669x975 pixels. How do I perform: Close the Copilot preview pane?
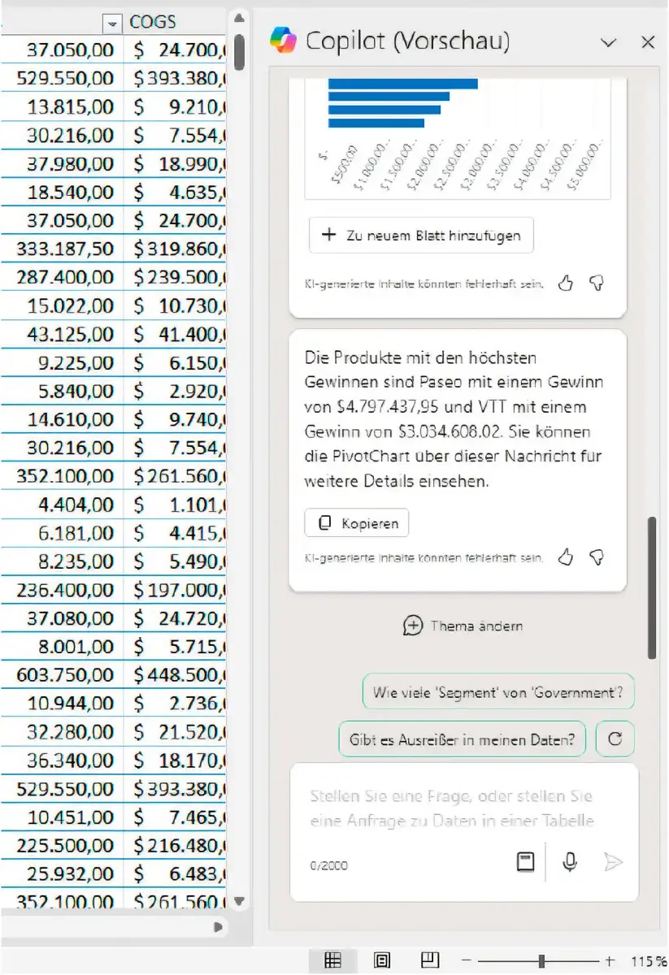(648, 43)
